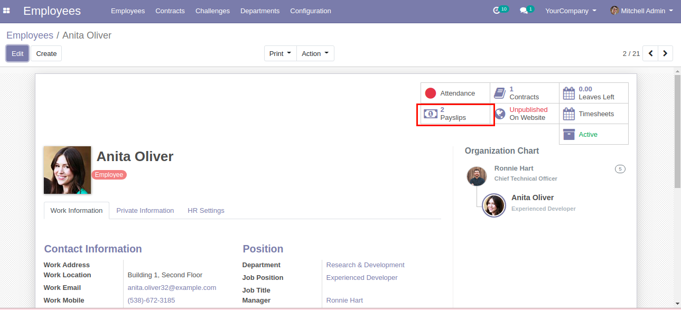This screenshot has width=681, height=310.
Task: Click the red Attendance status dot
Action: [431, 93]
